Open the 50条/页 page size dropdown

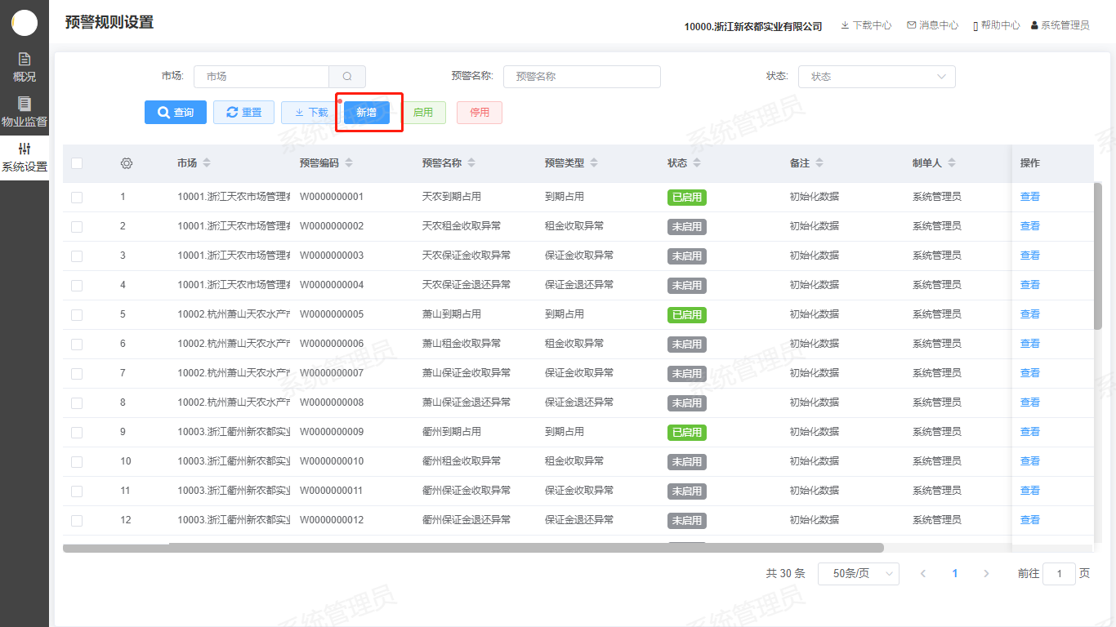pyautogui.click(x=858, y=574)
